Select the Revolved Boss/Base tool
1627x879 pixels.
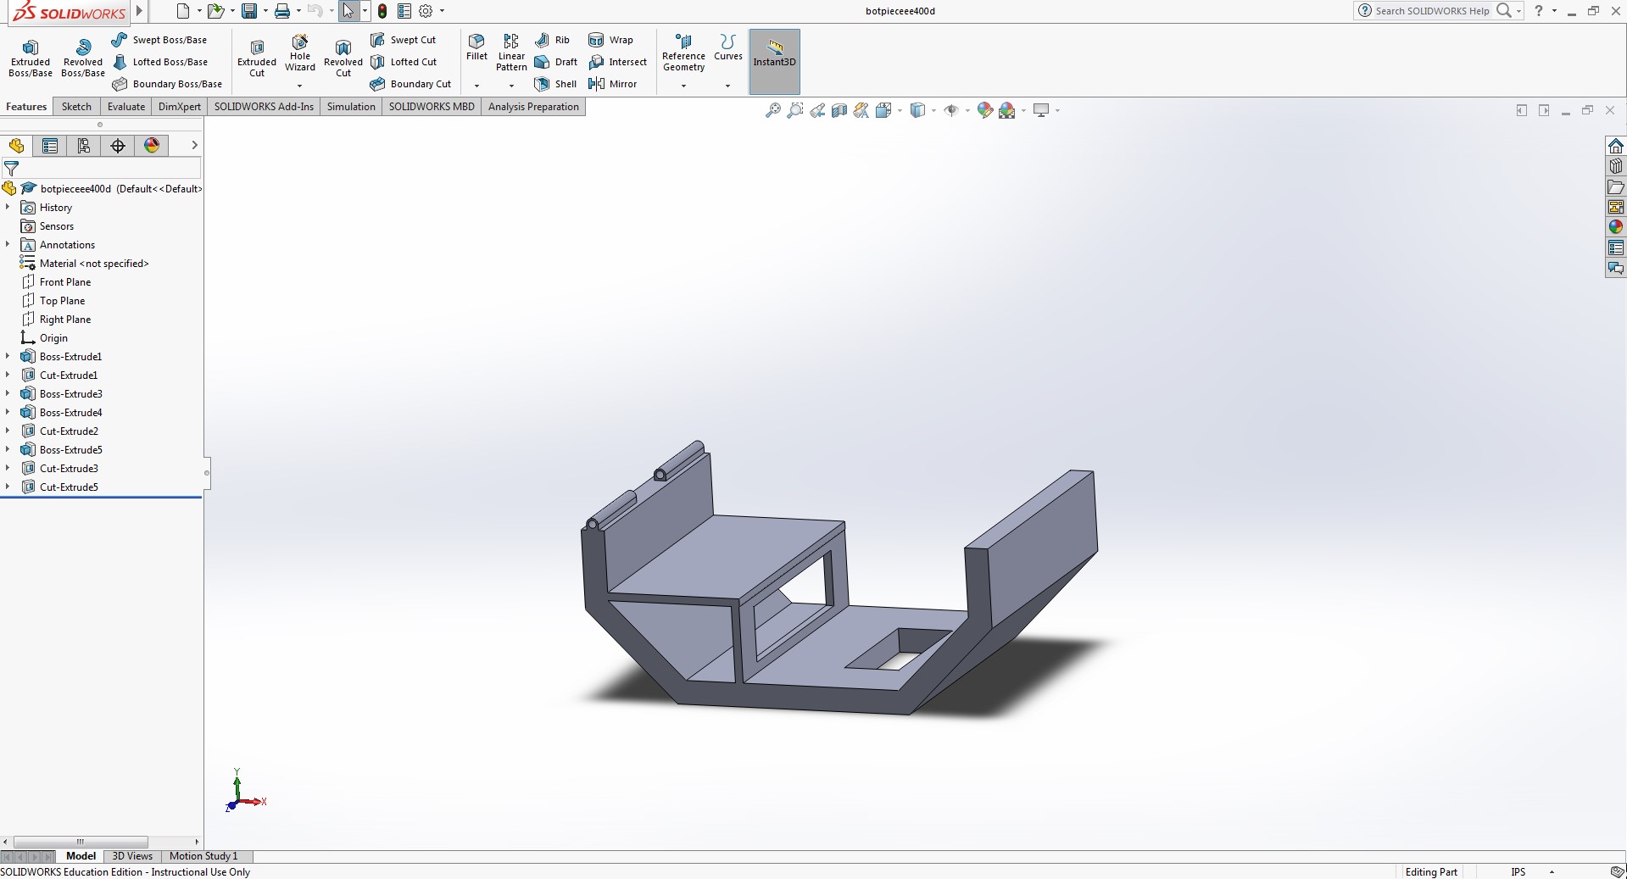83,58
